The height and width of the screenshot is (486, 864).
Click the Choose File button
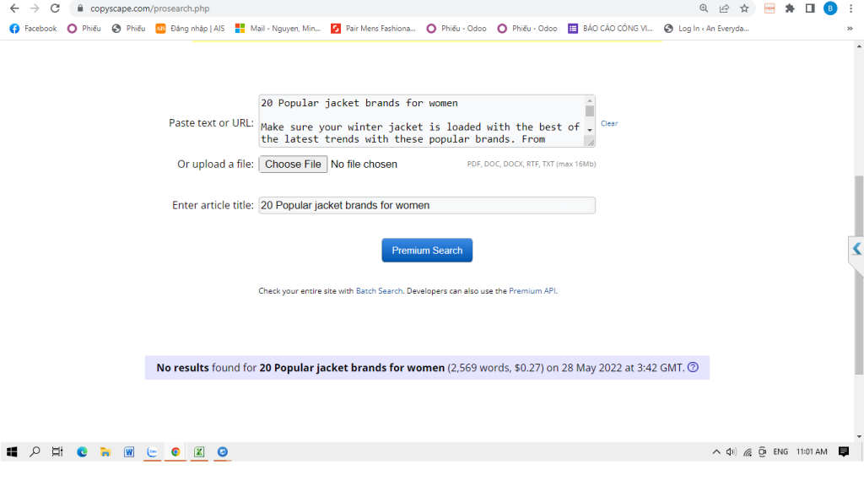(293, 164)
